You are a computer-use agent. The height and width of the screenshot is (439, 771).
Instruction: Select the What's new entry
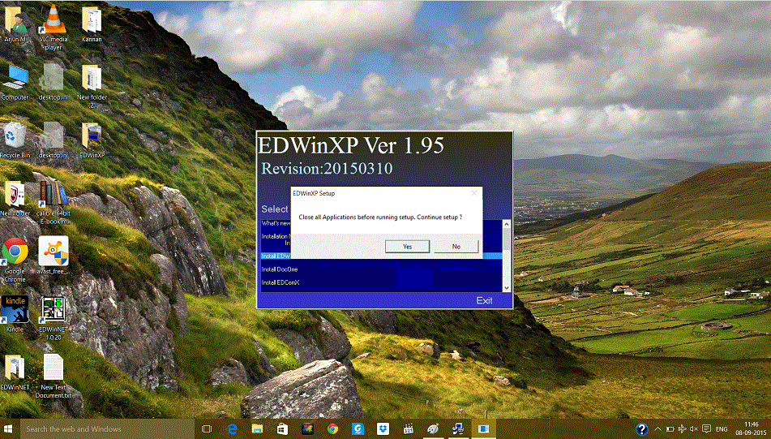[276, 223]
